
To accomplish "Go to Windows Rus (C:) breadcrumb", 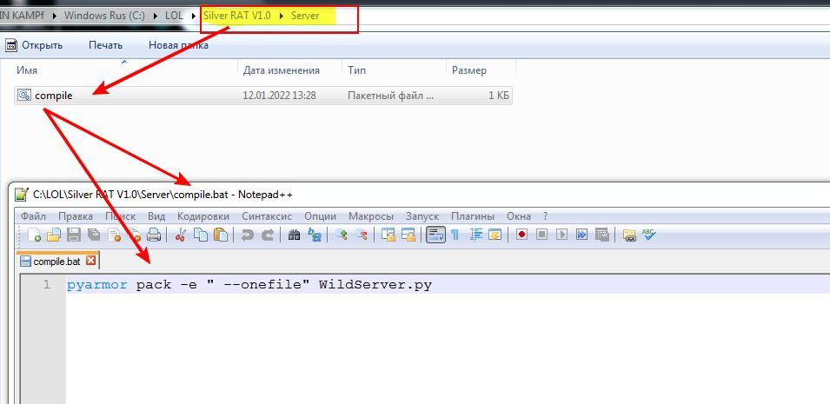I will [104, 16].
